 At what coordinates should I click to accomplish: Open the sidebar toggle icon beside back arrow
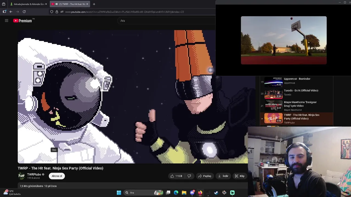(4, 12)
